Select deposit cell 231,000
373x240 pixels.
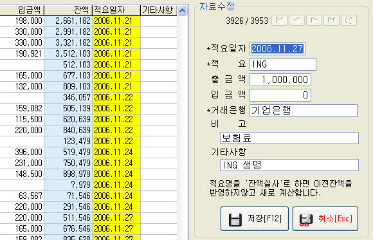(22, 163)
